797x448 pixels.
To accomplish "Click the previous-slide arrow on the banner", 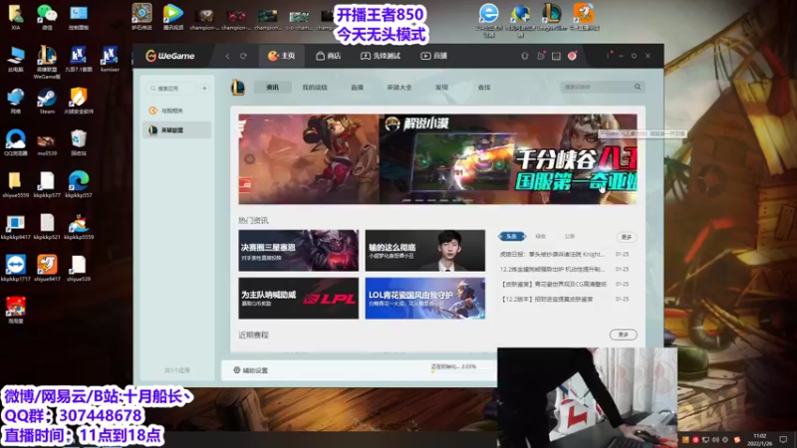I will (250, 159).
